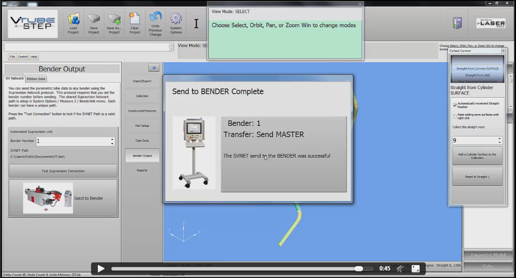516x278 pixels.
Task: Click the exit door icon
Action: point(457,23)
